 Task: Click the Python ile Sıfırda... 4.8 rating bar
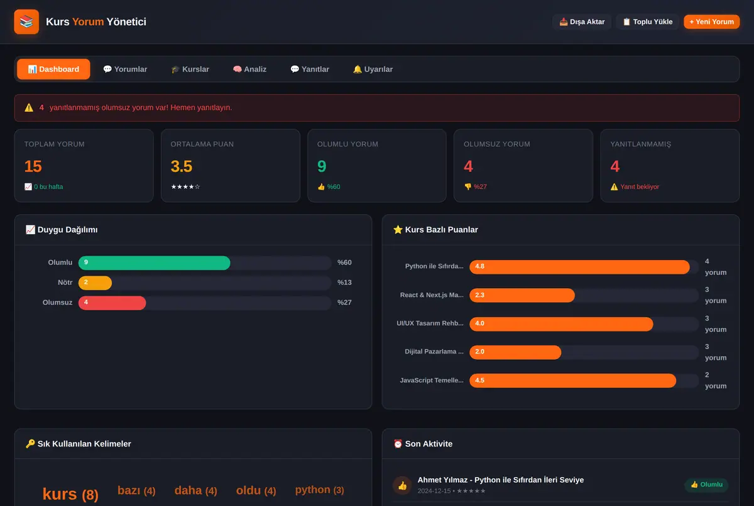pyautogui.click(x=579, y=267)
